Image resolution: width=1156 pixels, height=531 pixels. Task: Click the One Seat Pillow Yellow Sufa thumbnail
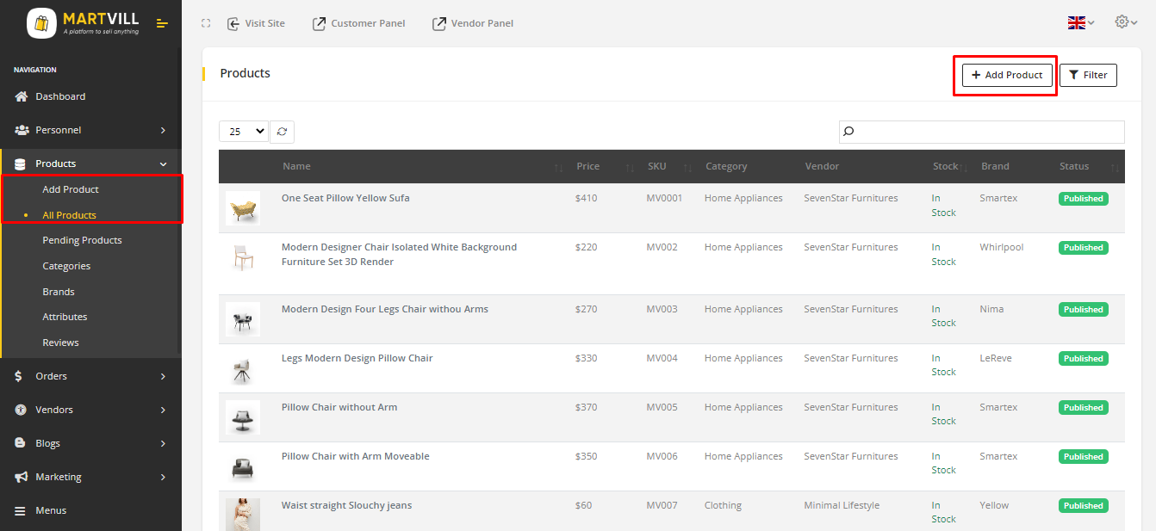(243, 208)
